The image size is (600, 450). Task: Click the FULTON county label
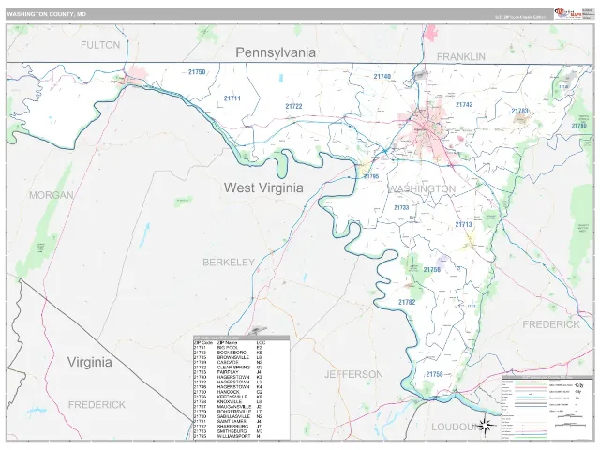pyautogui.click(x=100, y=45)
